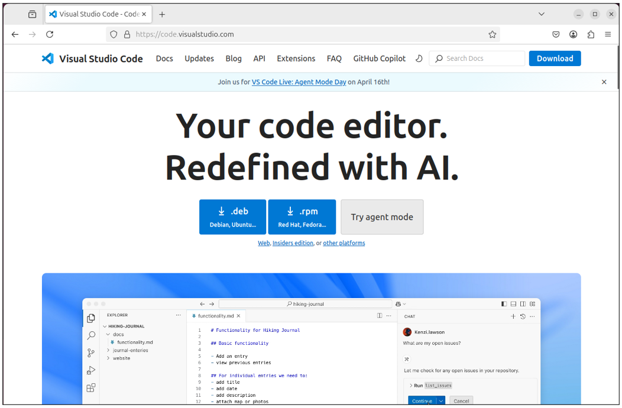The width and height of the screenshot is (622, 408).
Task: Click the Source Control icon in preview
Action: [91, 353]
